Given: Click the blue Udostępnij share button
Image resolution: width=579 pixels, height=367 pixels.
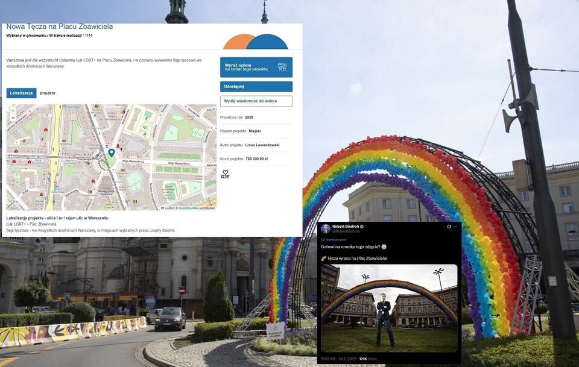Looking at the screenshot, I should (256, 87).
